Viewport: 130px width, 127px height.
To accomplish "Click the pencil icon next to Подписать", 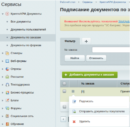I will [x=74, y=101].
